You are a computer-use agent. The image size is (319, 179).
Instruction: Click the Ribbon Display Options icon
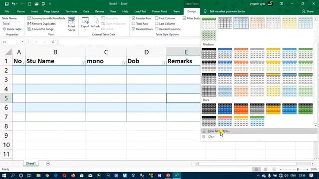tap(281, 3)
